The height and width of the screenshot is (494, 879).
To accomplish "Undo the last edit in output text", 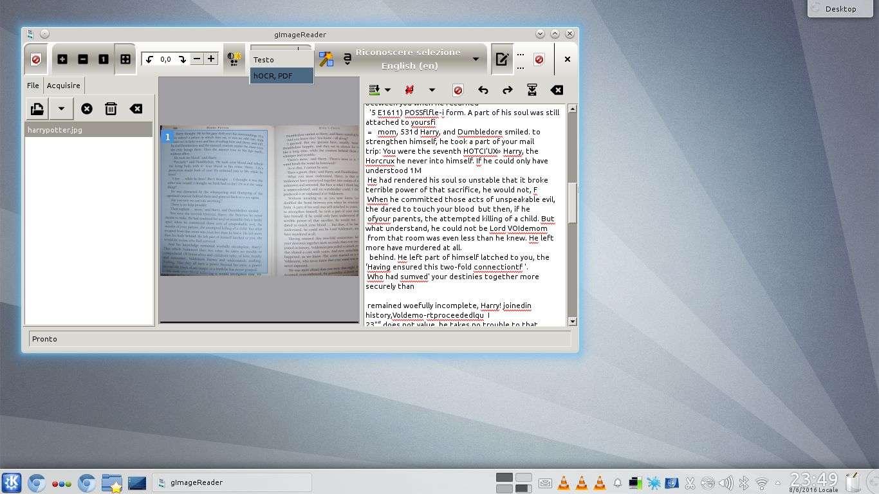I will click(x=483, y=90).
